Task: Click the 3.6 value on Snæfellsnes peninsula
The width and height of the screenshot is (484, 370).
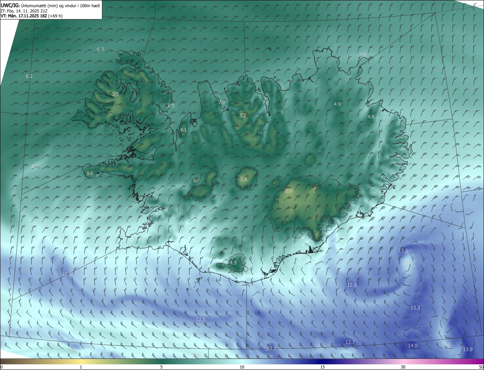Action: click(90, 174)
